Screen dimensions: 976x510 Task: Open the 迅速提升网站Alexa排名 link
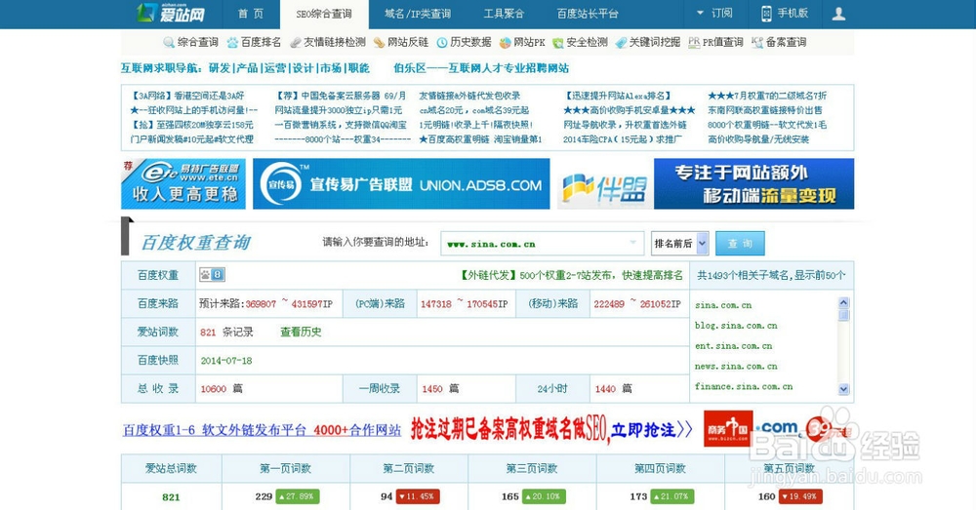(x=617, y=96)
